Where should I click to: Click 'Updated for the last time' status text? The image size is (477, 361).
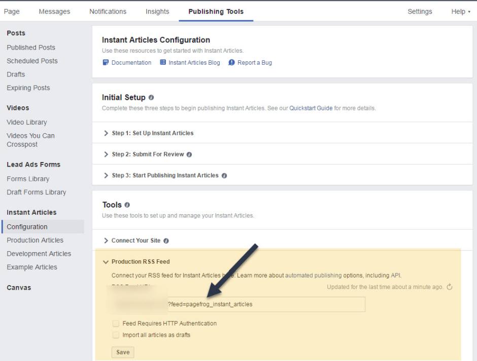pyautogui.click(x=385, y=287)
